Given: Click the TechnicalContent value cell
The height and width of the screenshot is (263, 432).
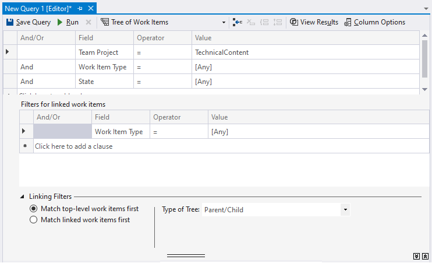Looking at the screenshot, I should pos(222,52).
